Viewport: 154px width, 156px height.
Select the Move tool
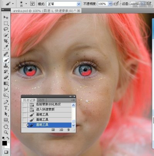[x=6, y=17]
